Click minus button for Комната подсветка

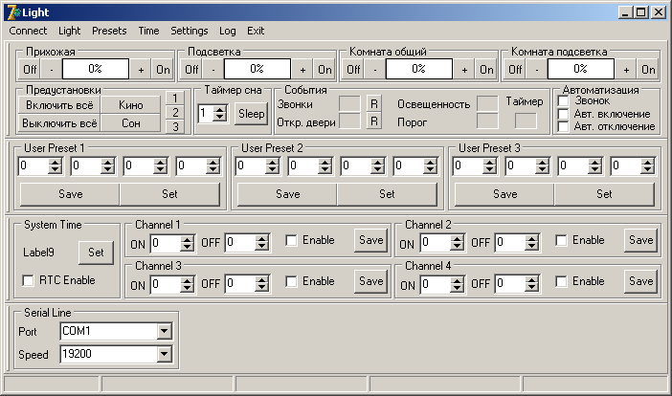pyautogui.click(x=536, y=70)
